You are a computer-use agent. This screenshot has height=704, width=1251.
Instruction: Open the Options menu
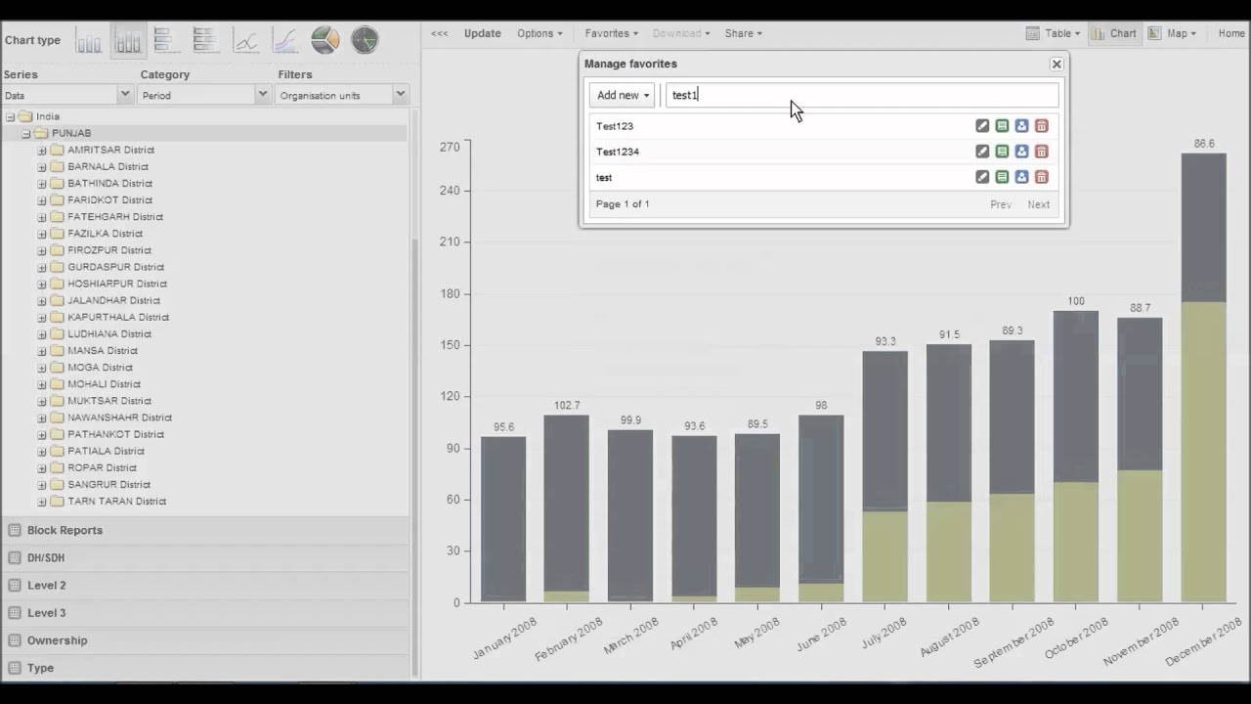tap(539, 33)
